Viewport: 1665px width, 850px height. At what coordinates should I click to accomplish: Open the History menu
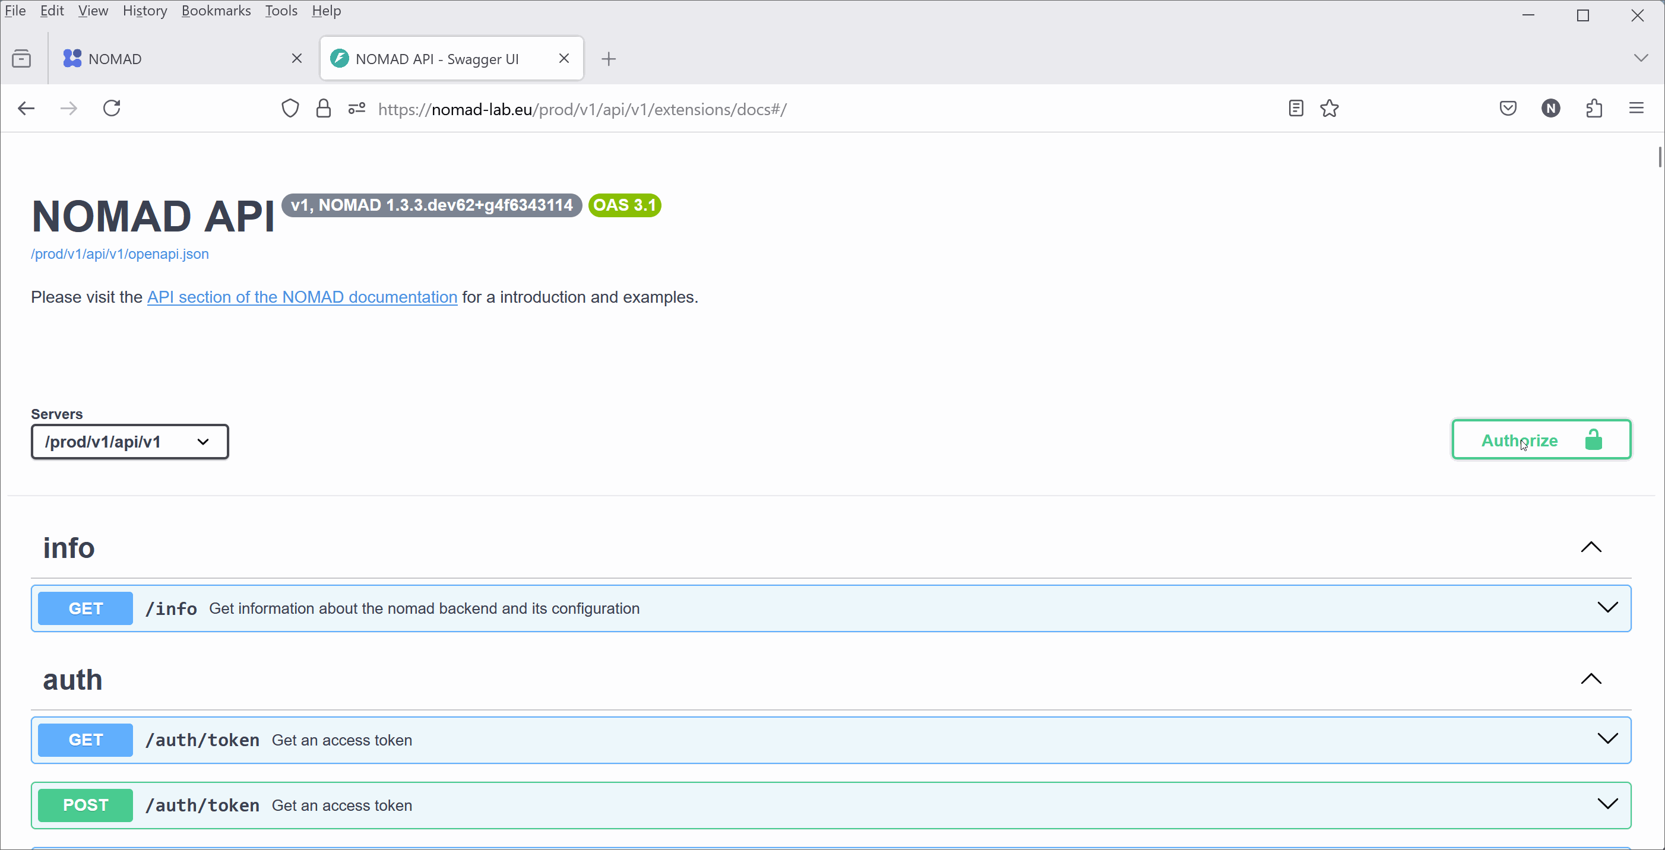[x=145, y=10]
